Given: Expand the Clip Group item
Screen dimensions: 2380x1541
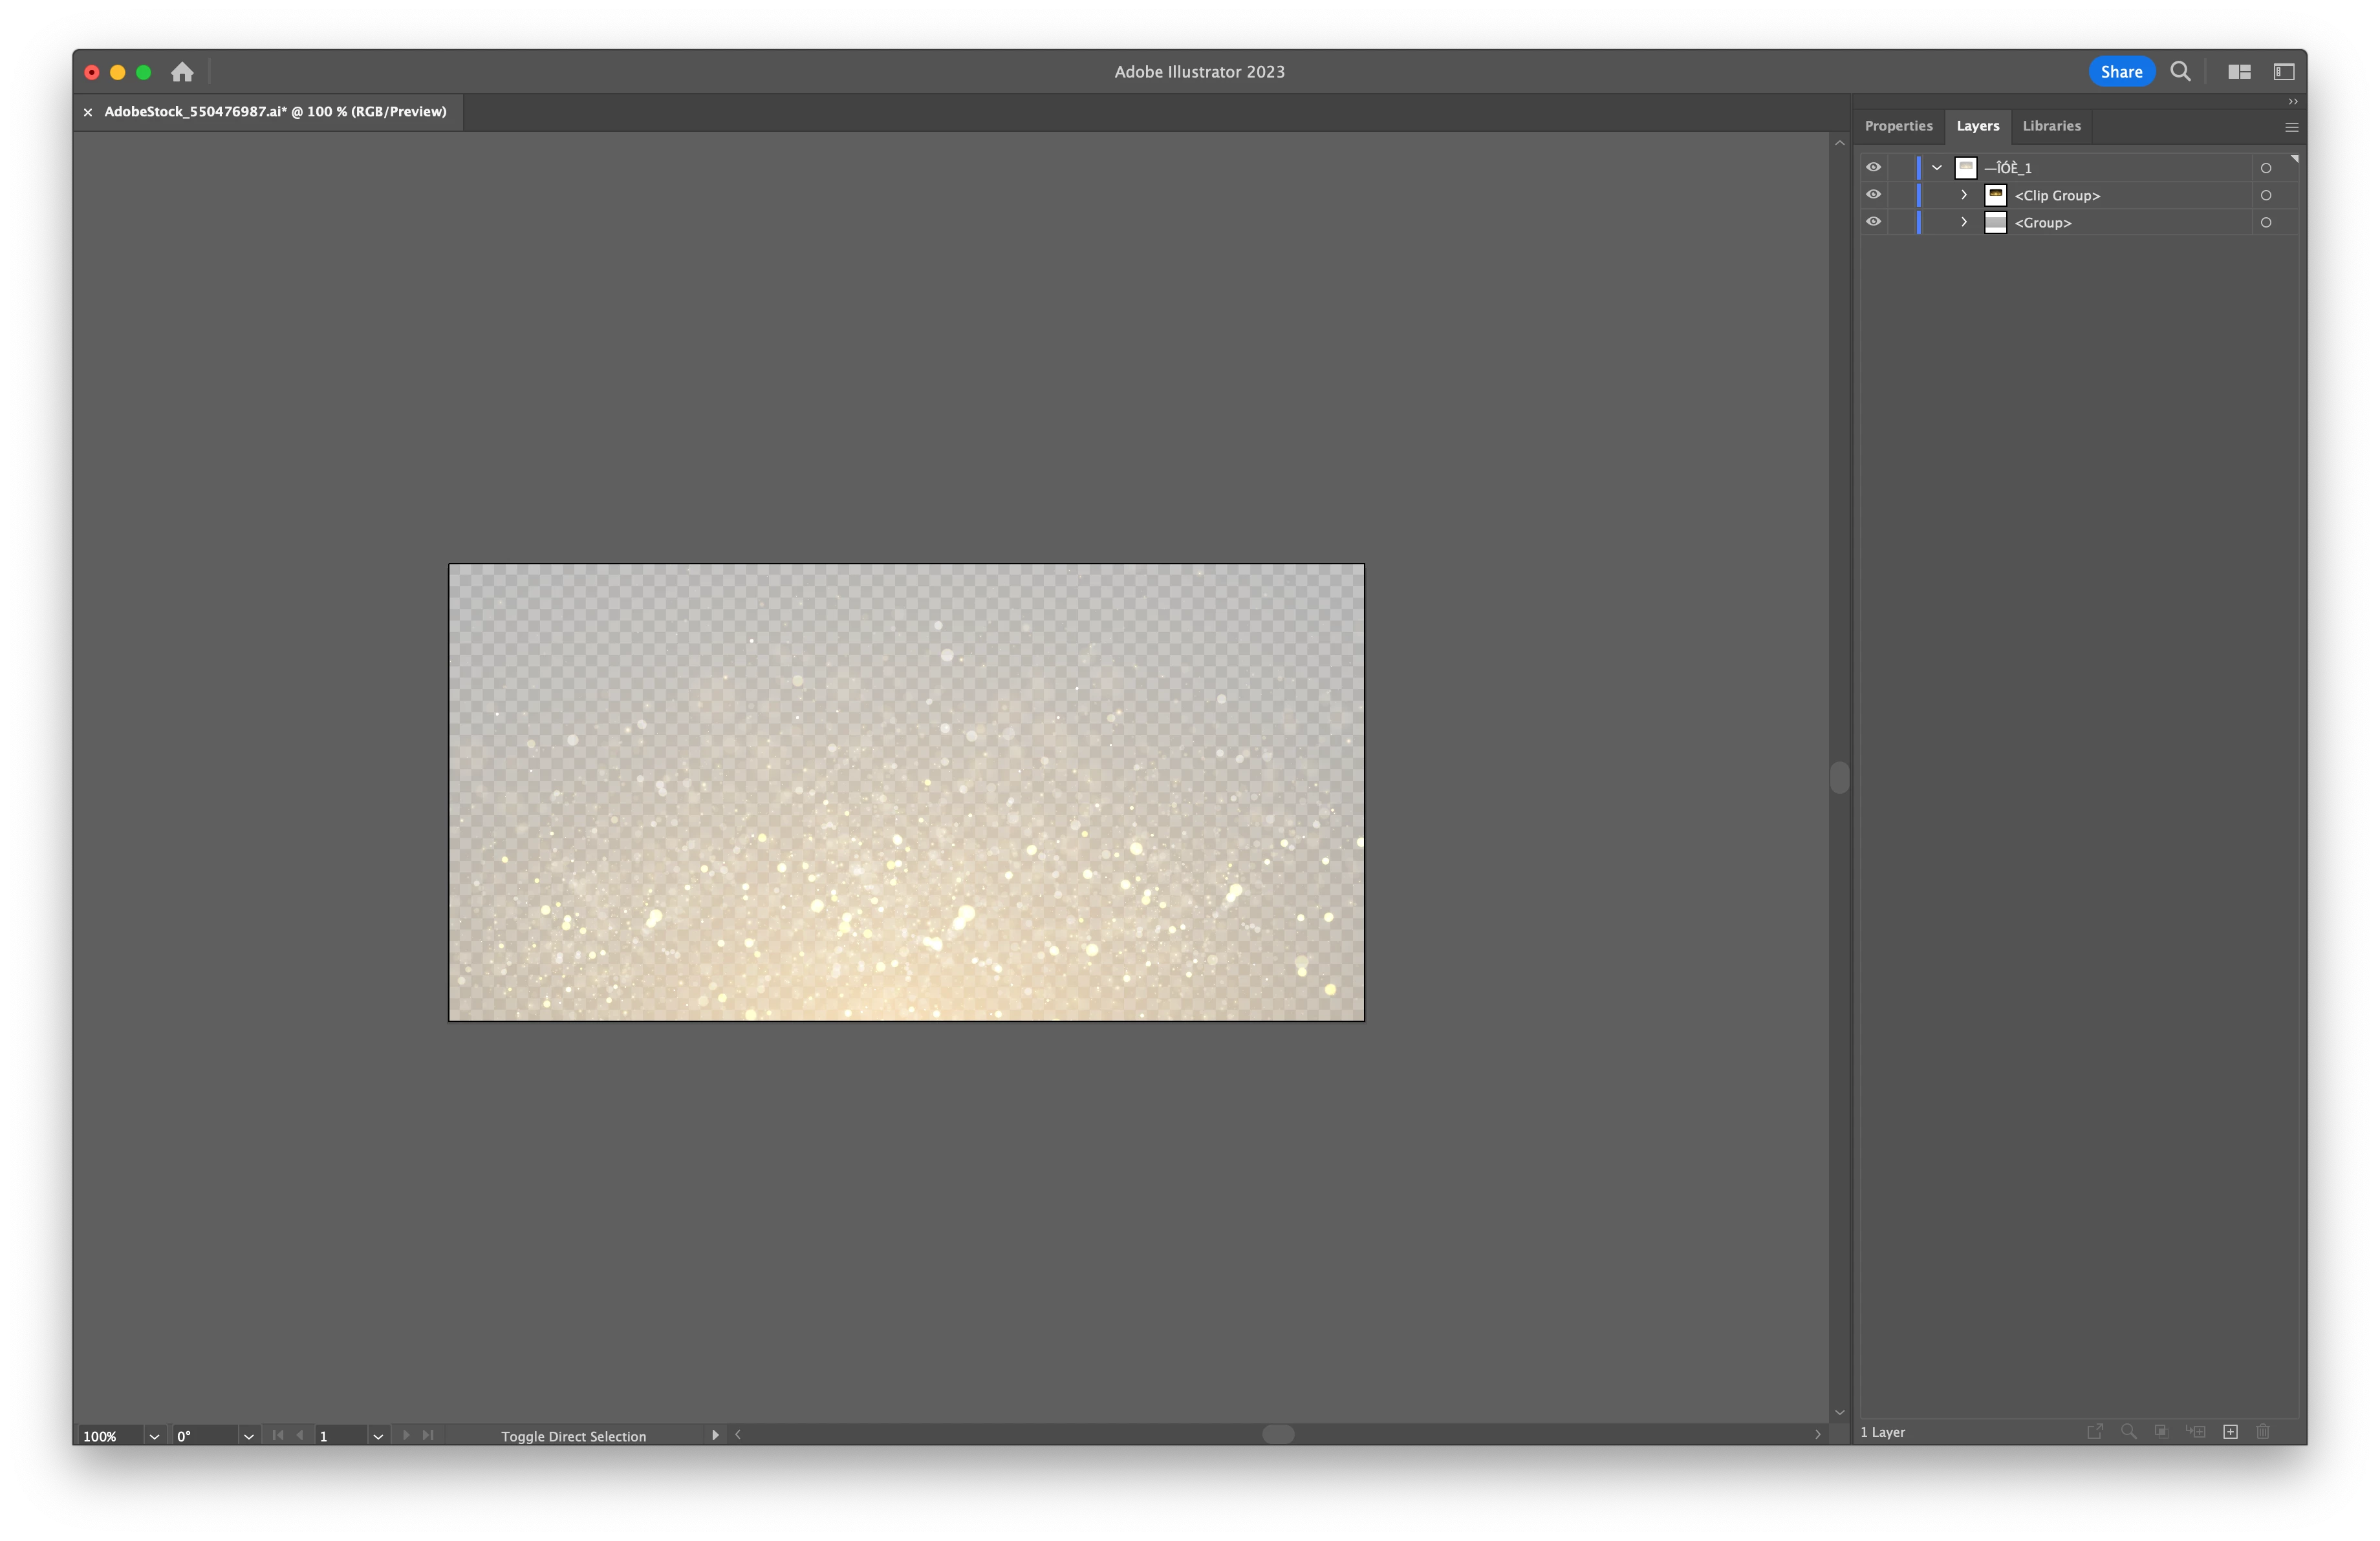Looking at the screenshot, I should click(x=1964, y=195).
